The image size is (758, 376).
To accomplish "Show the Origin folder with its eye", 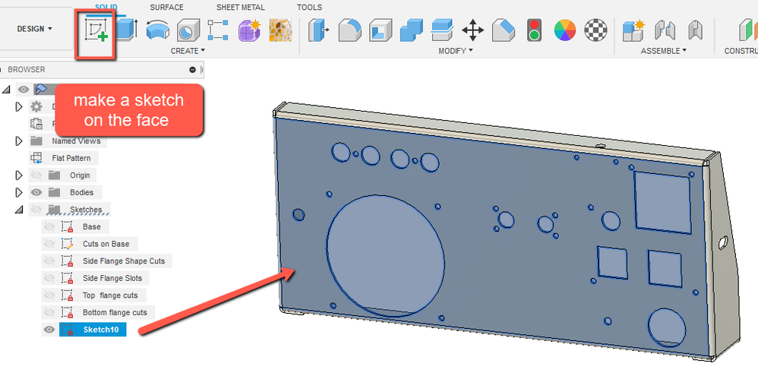I will tap(36, 175).
